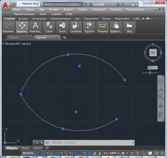Open the Блок panel icon
The image size is (167, 158).
[x=62, y=27]
